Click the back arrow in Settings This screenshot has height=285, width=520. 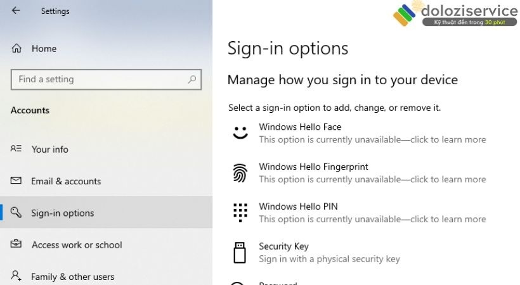(x=16, y=11)
